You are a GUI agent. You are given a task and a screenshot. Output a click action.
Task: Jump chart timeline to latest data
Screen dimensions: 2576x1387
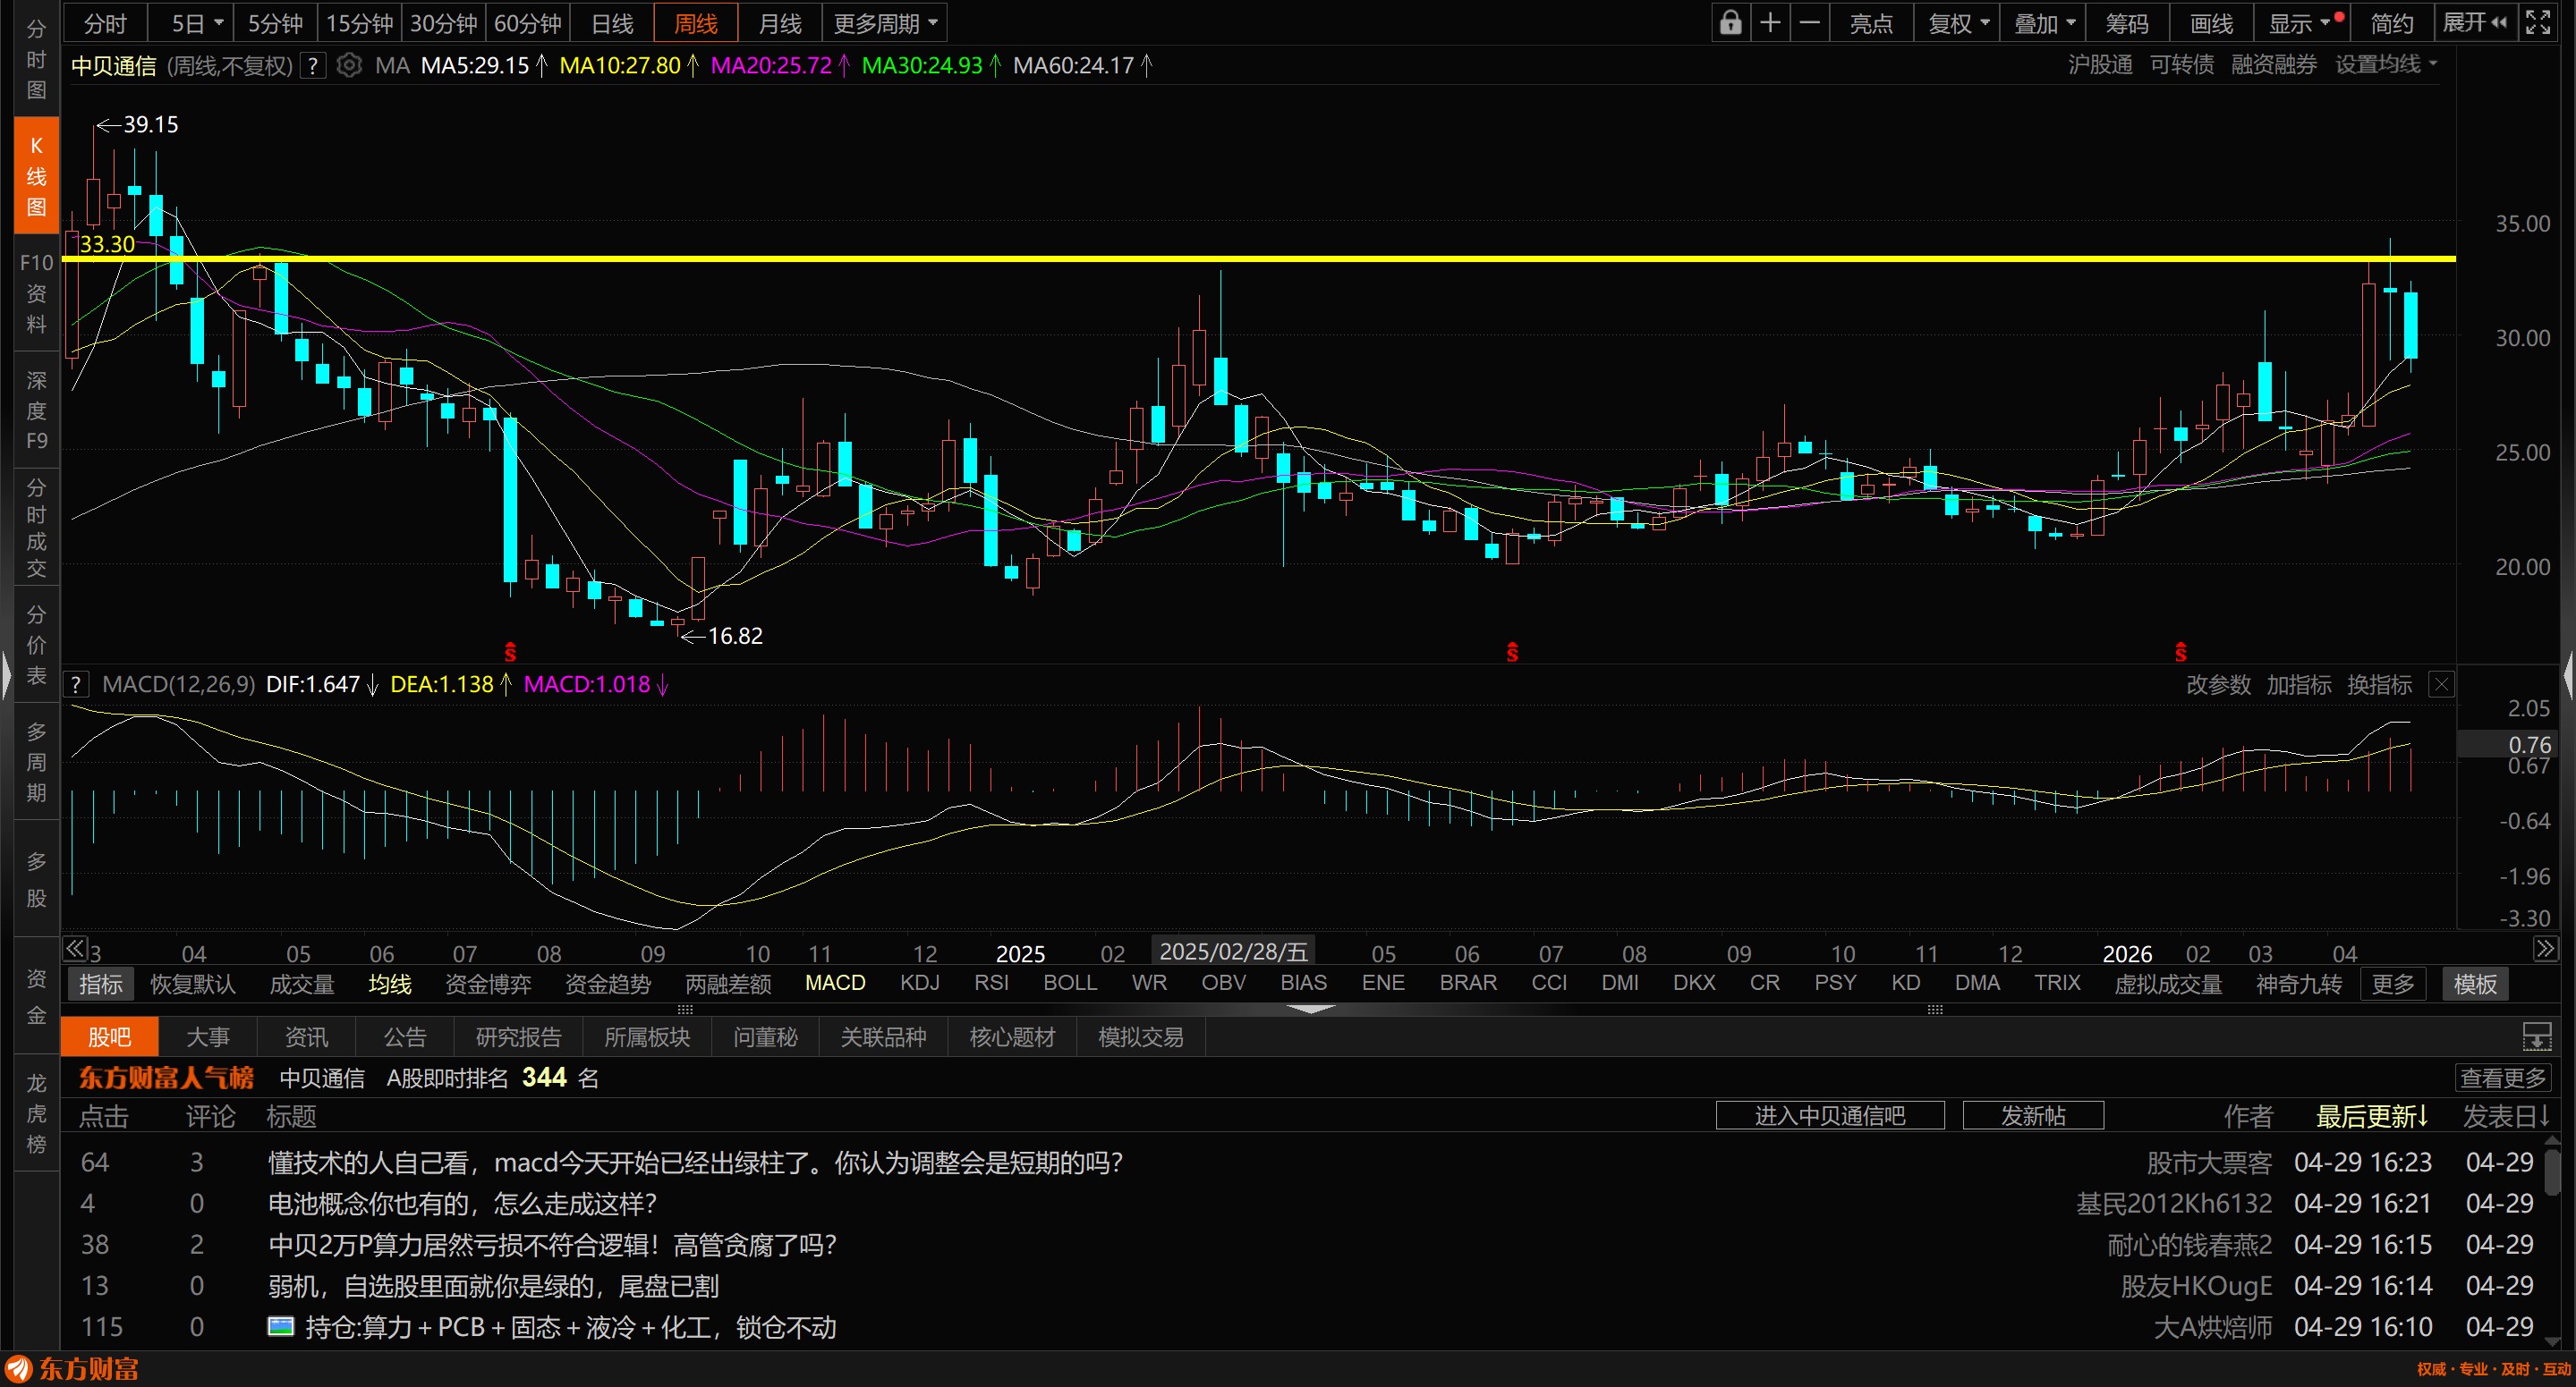[2545, 948]
